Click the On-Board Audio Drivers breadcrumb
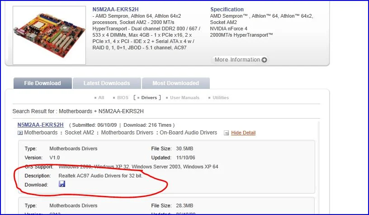The width and height of the screenshot is (369, 215). coord(188,133)
